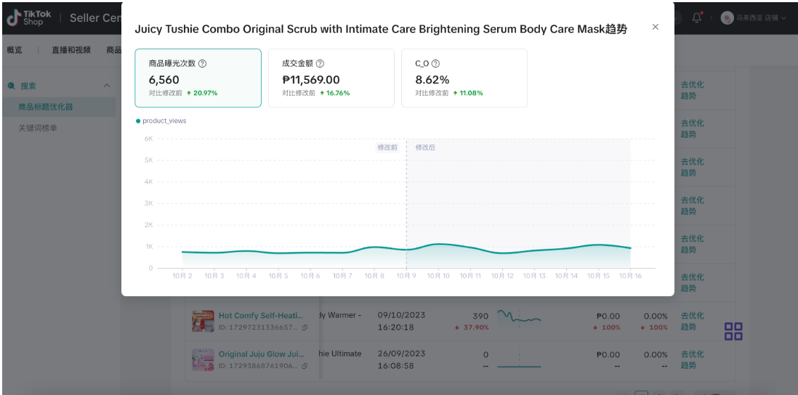
Task: Open 商品标题优化器 in sidebar
Action: click(x=46, y=107)
